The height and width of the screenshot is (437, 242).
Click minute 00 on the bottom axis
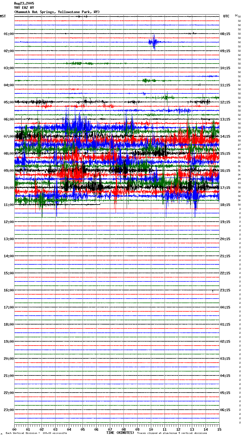pos(14,429)
